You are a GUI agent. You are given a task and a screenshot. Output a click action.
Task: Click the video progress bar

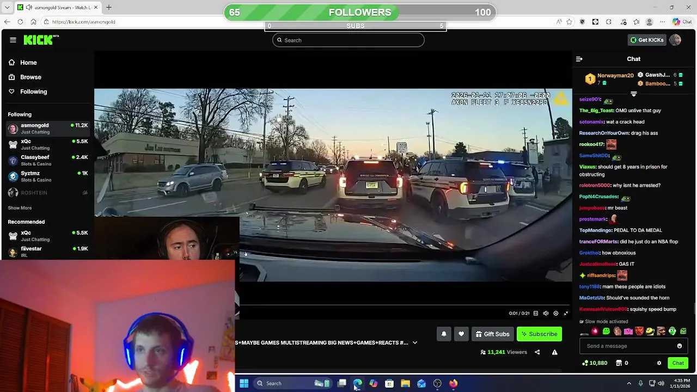pyautogui.click(x=406, y=305)
